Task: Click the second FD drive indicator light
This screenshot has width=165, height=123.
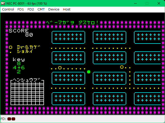Action: coord(13,119)
